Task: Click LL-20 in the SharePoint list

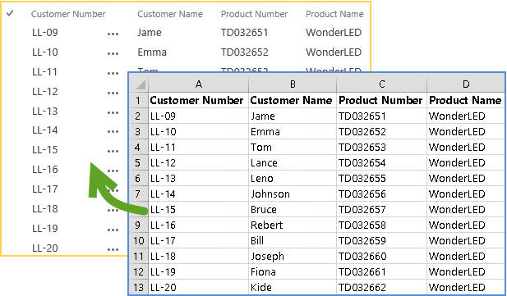Action: click(45, 248)
